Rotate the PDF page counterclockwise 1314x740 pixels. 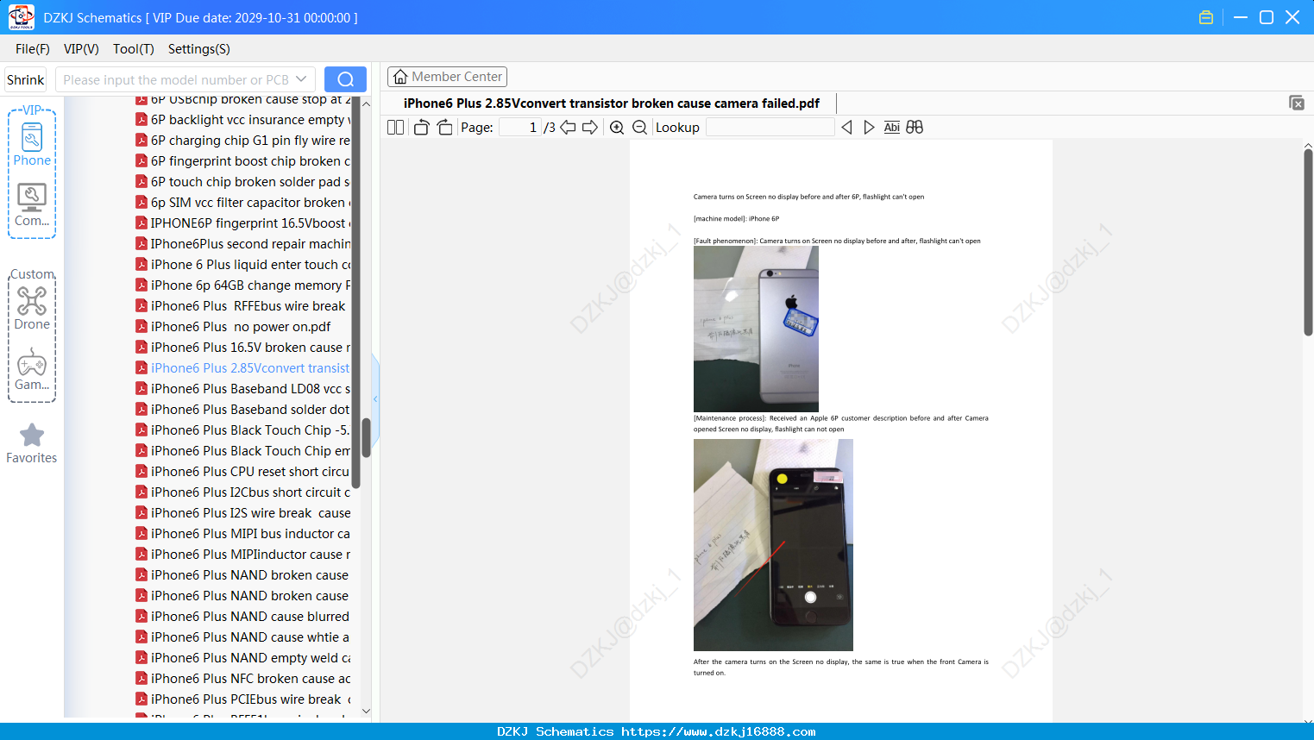[x=421, y=128]
